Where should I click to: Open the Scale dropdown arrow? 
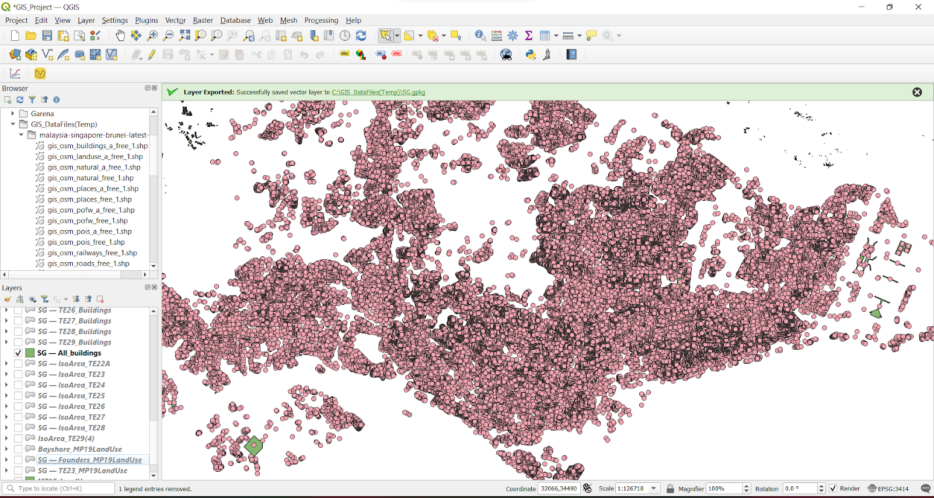pos(654,489)
